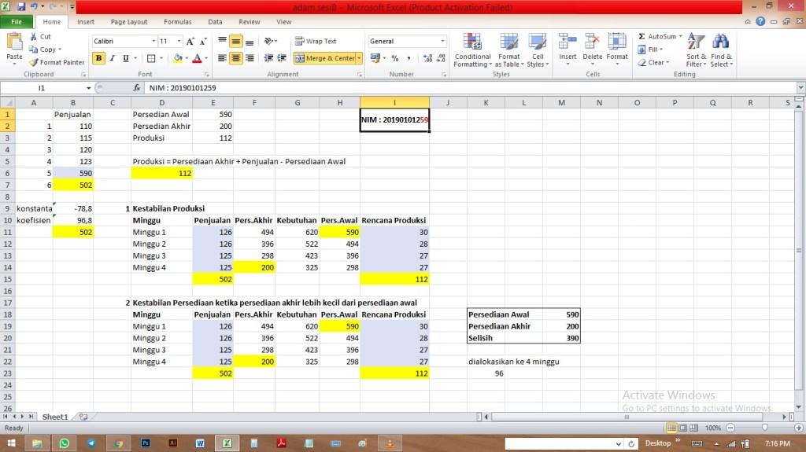Viewport: 806px width, 452px height.
Task: Open WhatsApp from the Windows taskbar
Action: 64,443
